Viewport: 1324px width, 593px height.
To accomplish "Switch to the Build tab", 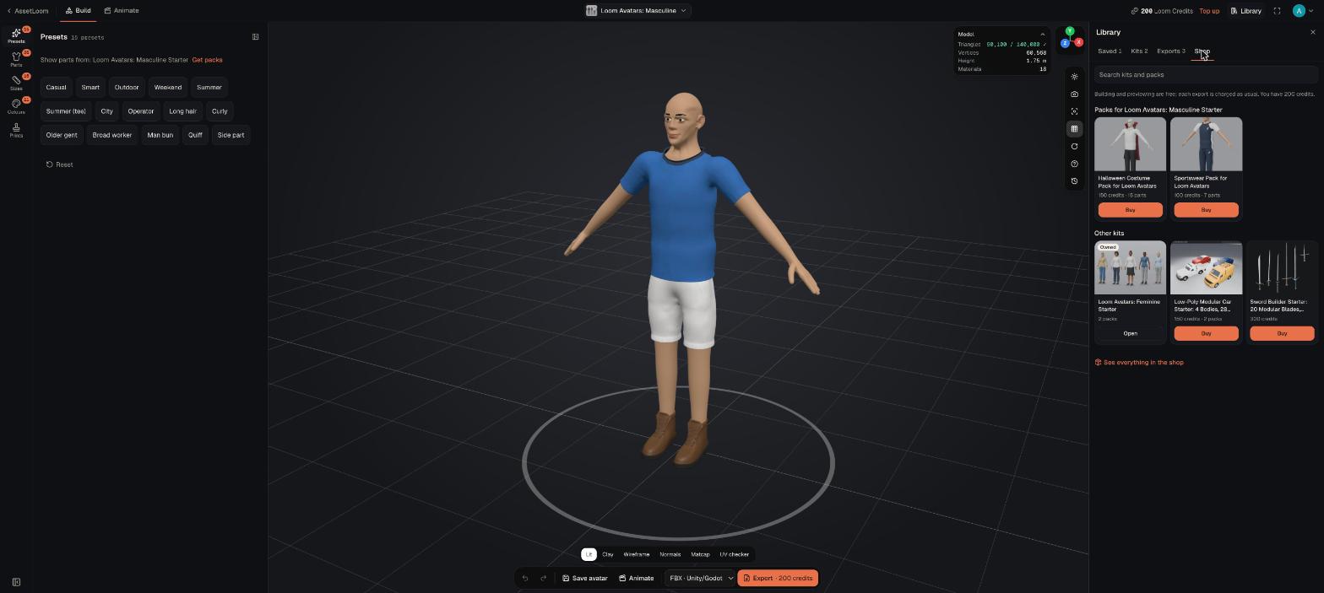I will click(79, 11).
